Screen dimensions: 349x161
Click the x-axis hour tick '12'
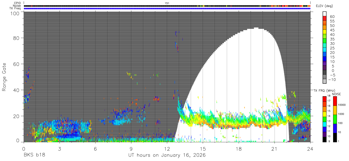click(x=167, y=149)
